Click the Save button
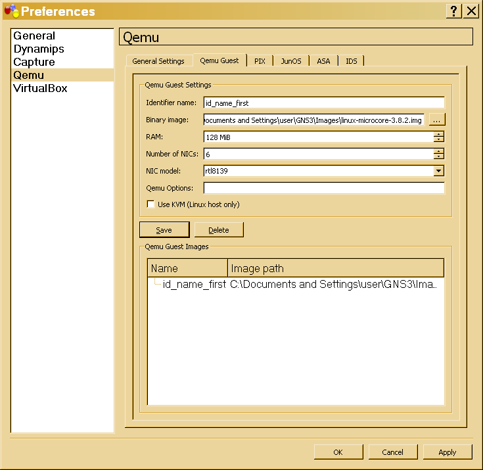The image size is (483, 470). coord(164,230)
